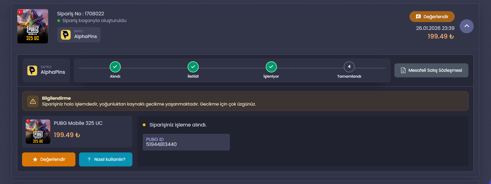Click the header price 199.49 ₺
The height and width of the screenshot is (184, 491).
click(x=441, y=36)
